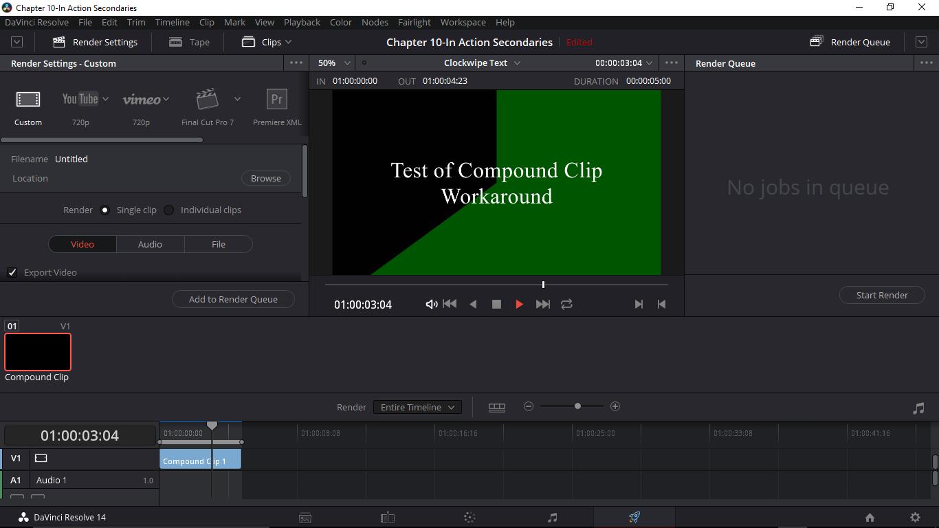The height and width of the screenshot is (528, 939).
Task: Change viewer zoom from 50%
Action: 334,63
